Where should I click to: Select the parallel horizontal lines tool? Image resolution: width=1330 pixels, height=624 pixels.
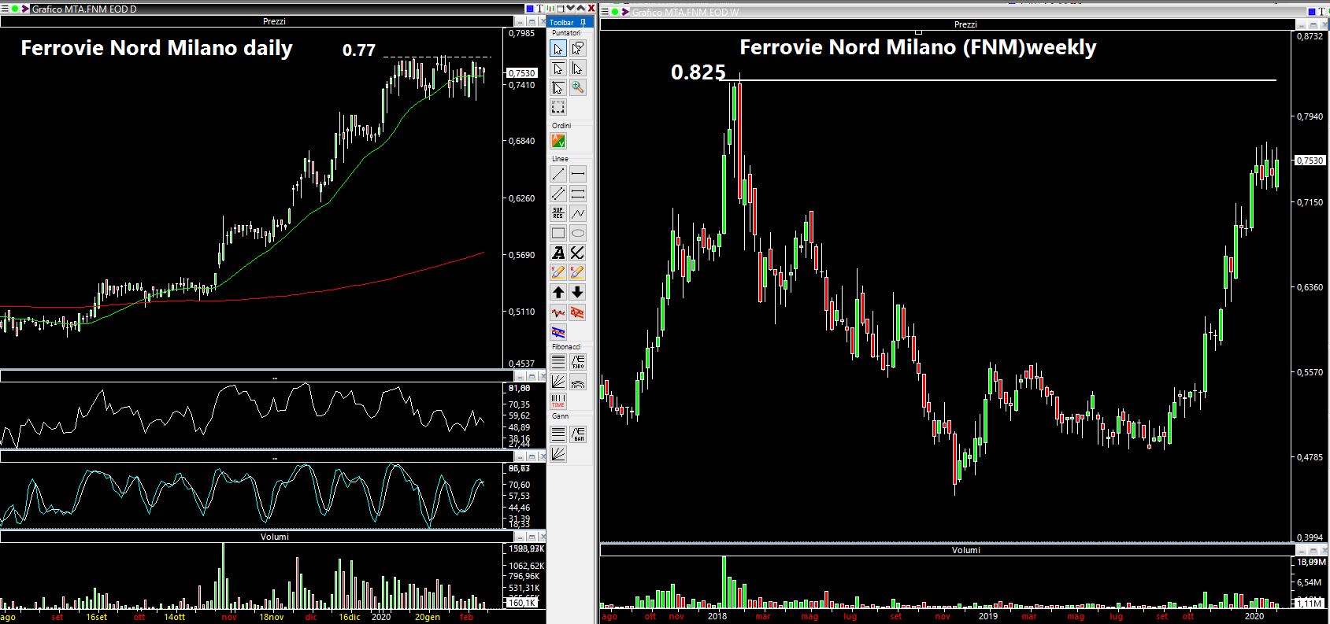coord(578,194)
